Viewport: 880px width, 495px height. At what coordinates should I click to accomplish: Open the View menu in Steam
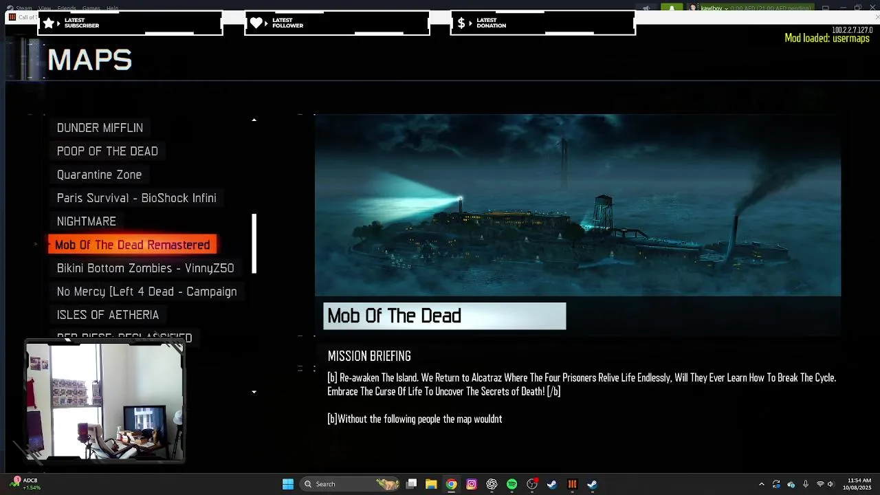pyautogui.click(x=45, y=8)
